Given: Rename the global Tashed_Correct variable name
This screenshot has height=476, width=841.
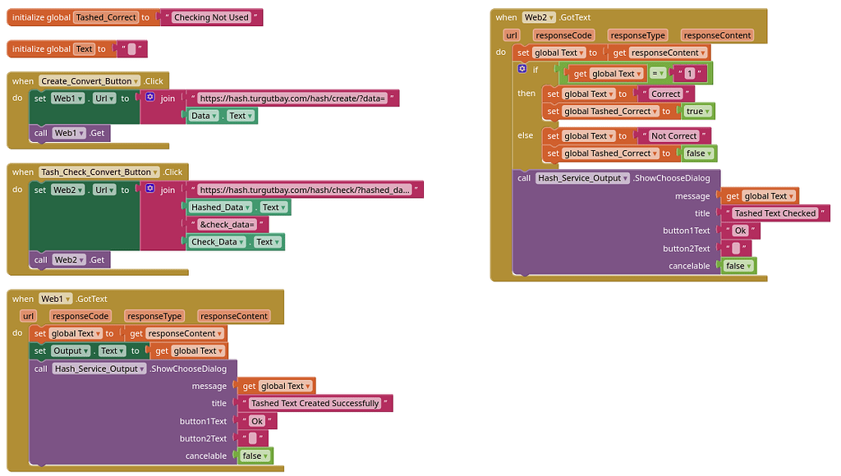Looking at the screenshot, I should click(x=105, y=16).
